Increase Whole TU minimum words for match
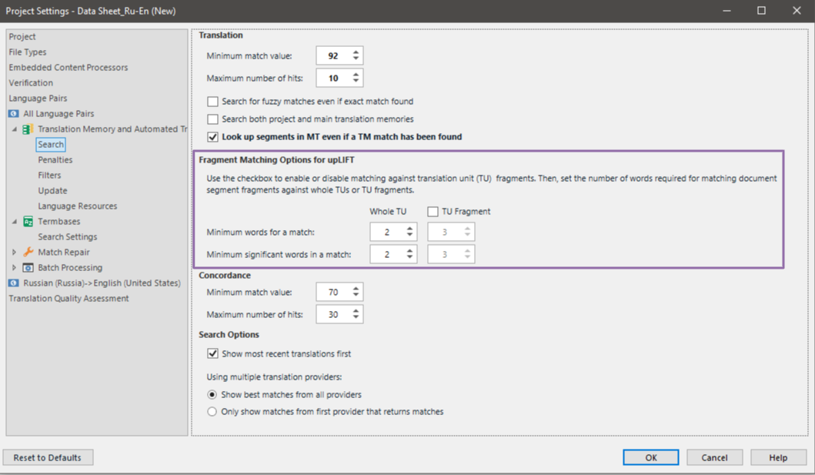The image size is (815, 475). click(409, 228)
